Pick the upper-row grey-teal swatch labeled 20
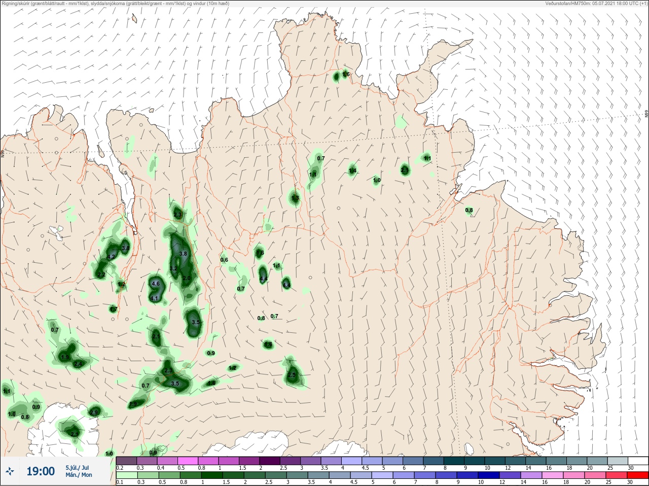Viewport: 649px width, 486px height. point(597,461)
